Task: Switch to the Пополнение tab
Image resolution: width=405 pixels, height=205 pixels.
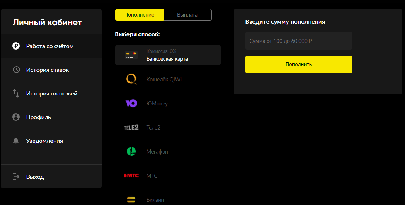Action: 139,15
